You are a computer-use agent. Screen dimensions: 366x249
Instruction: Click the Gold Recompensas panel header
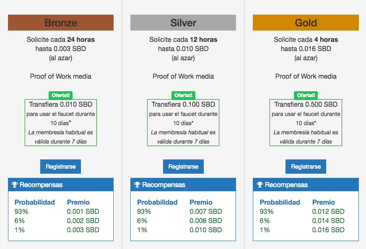click(x=306, y=185)
